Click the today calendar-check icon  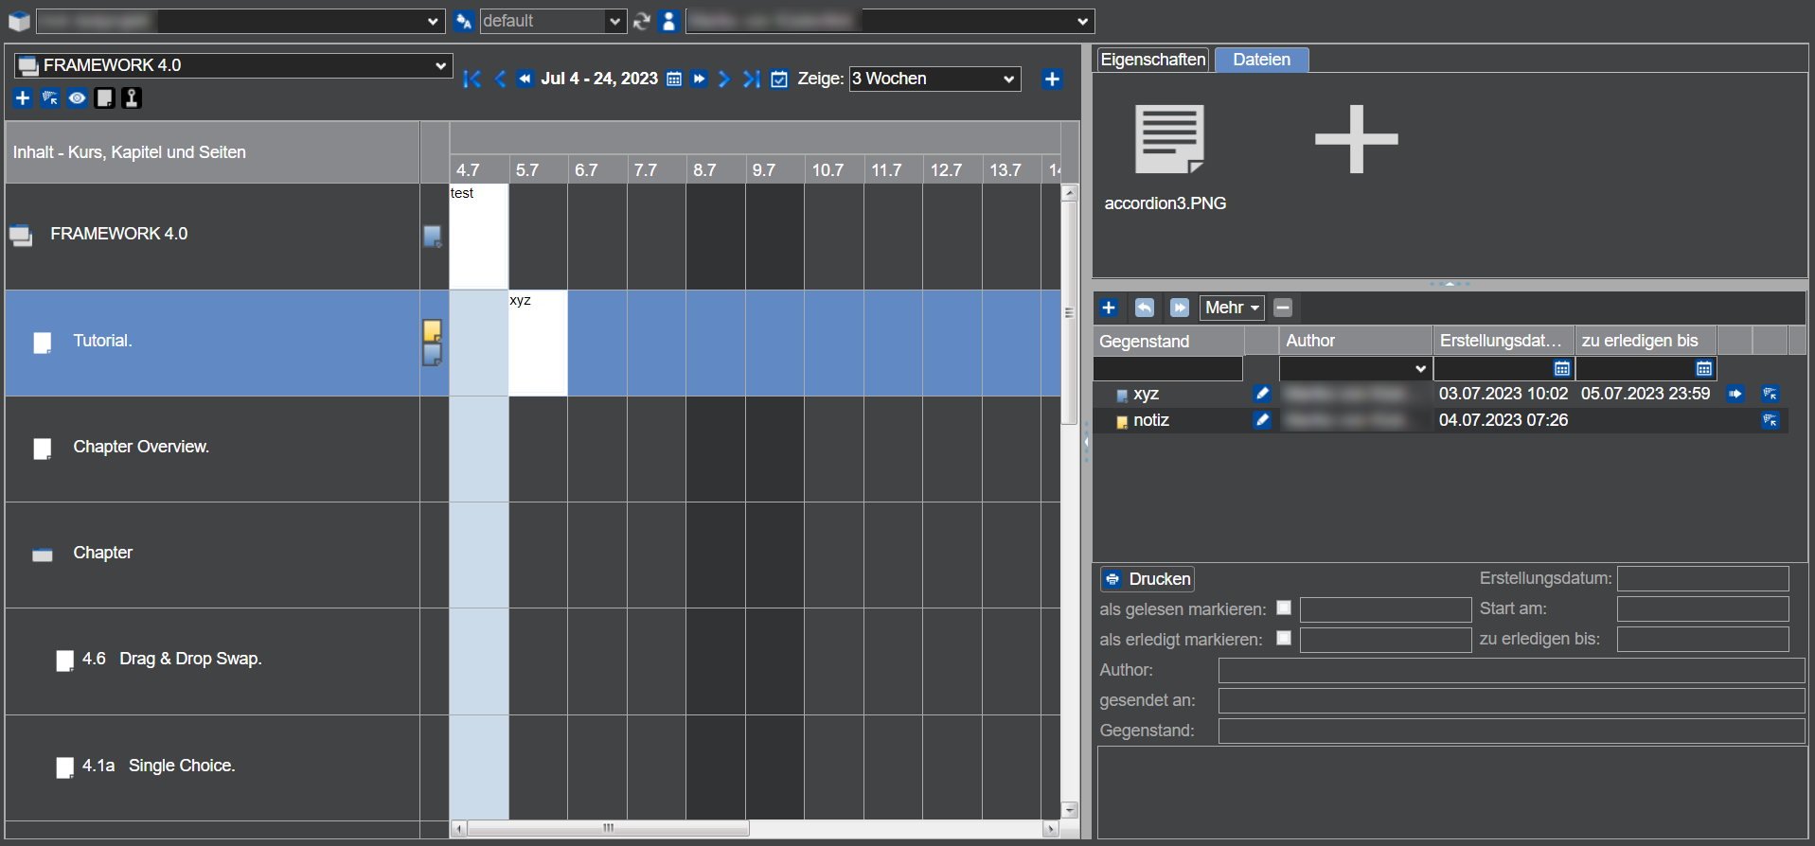click(779, 79)
